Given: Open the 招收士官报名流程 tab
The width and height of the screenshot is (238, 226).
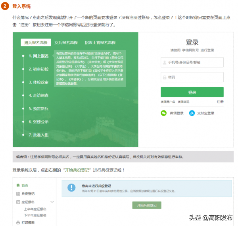Looking at the screenshot, I should (100, 43).
